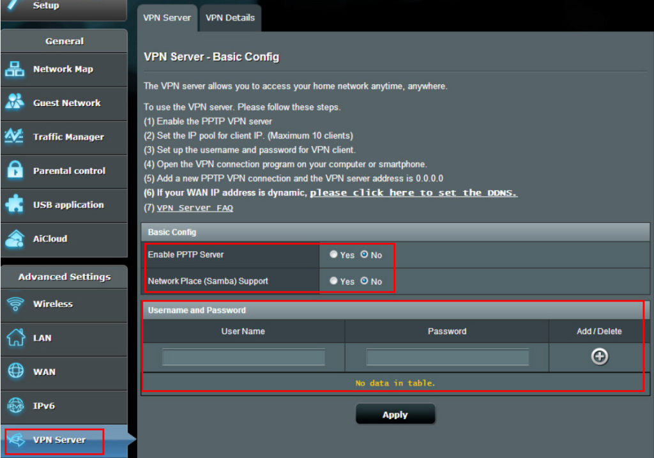This screenshot has height=458, width=654.
Task: Enable Samba Support with Yes radio
Action: (333, 280)
